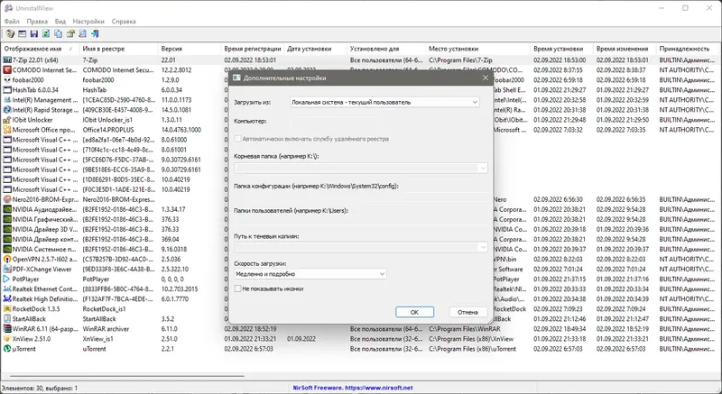Screen dimensions: 722x394
Task: Open the Файл menu
Action: 12,21
